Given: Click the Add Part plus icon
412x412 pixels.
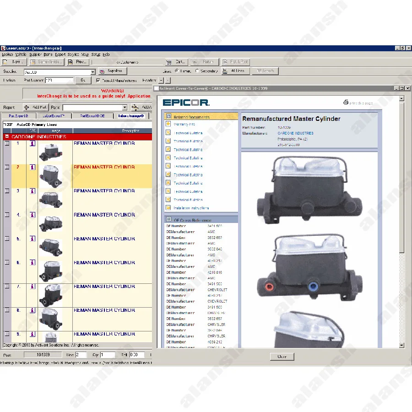Looking at the screenshot, I should coord(27,107).
